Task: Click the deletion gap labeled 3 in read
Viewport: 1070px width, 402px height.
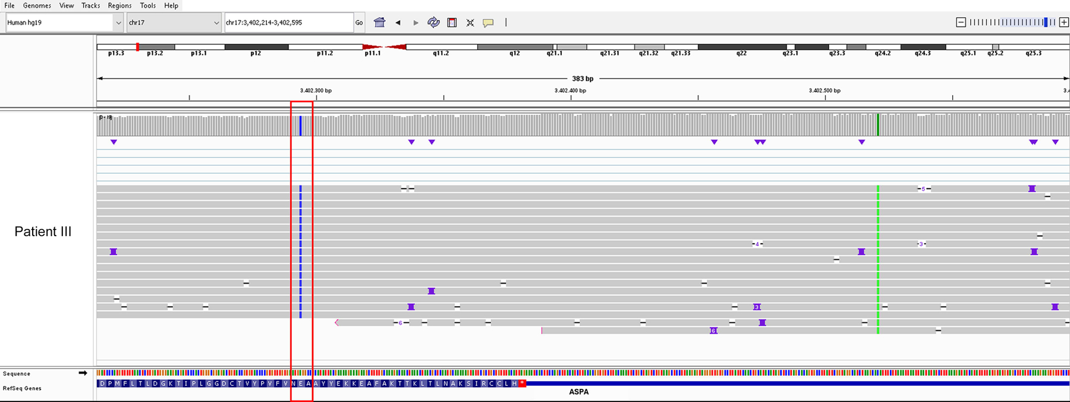Action: [x=921, y=244]
